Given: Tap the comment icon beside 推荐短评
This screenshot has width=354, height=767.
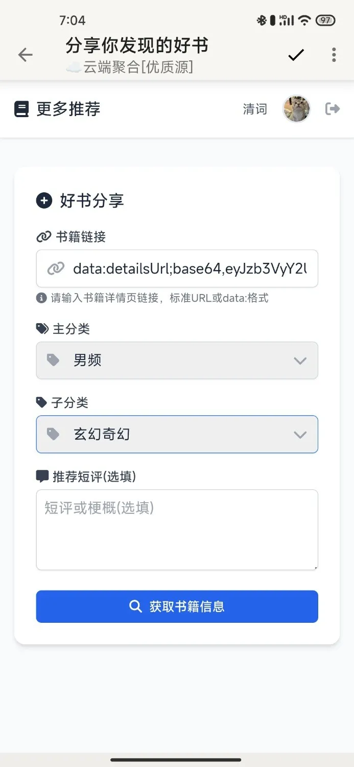Looking at the screenshot, I should click(42, 477).
